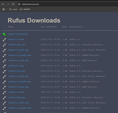118x113 pixels.
Task: Open the veeam bookmarks folder
Action: point(13,9)
